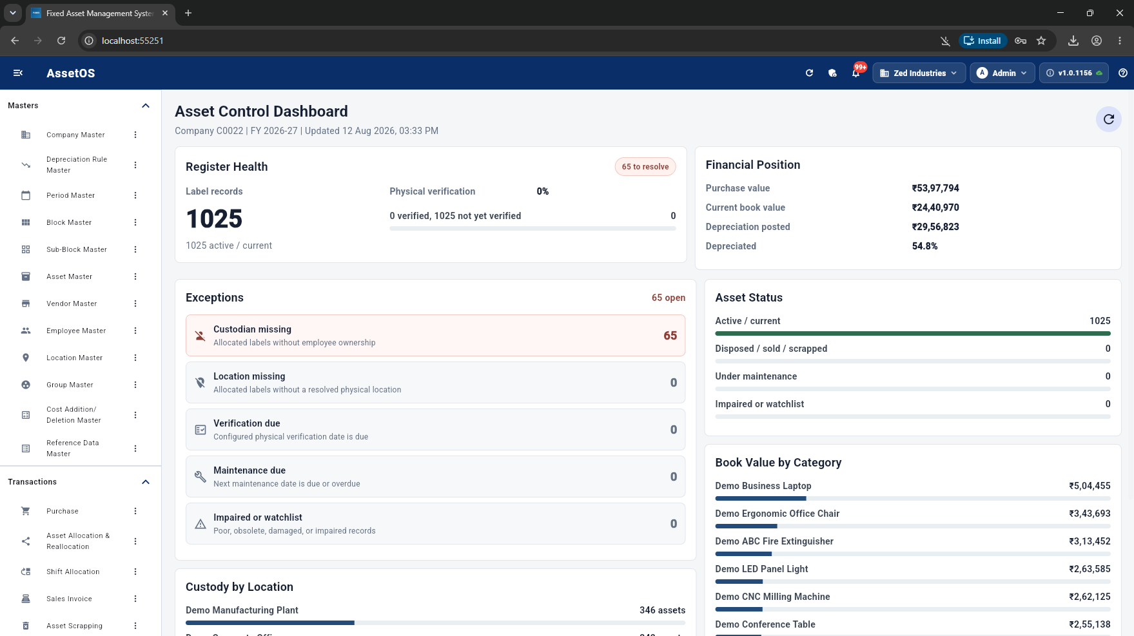The height and width of the screenshot is (636, 1134).
Task: Click the Asset Allocation share icon
Action: coord(26,541)
